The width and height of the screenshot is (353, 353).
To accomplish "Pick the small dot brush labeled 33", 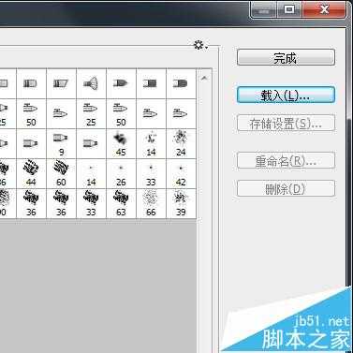I will point(151,173).
